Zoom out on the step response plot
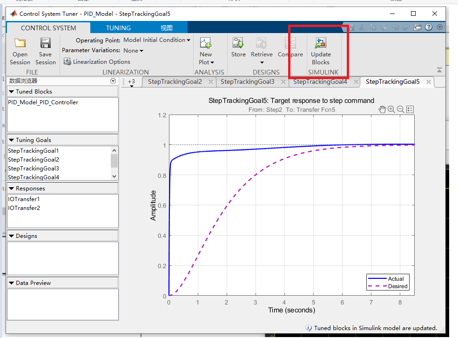458x338 pixels. (401, 109)
